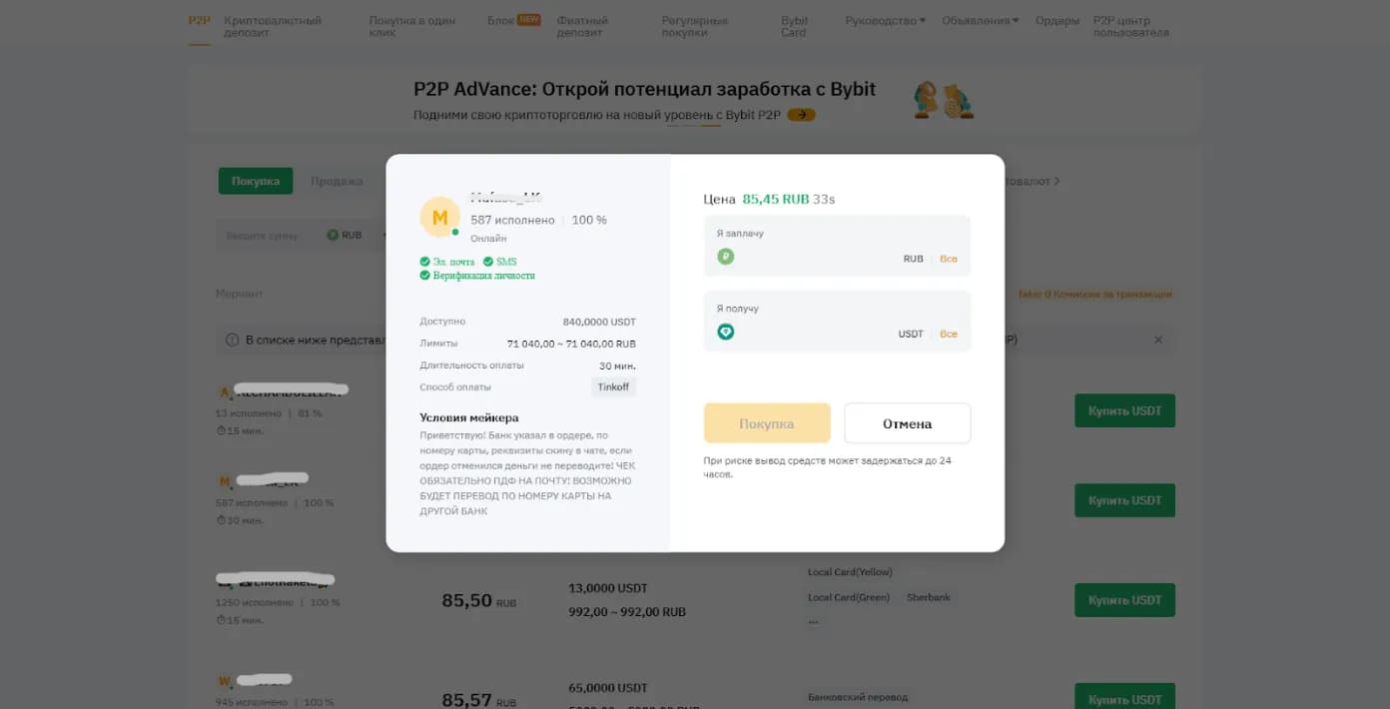Click the green check icon beside SMS
The image size is (1390, 709).
coord(488,262)
